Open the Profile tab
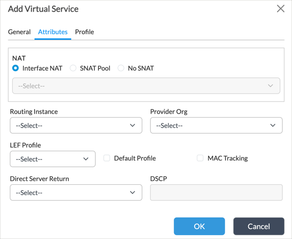The width and height of the screenshot is (292, 239). [x=85, y=32]
